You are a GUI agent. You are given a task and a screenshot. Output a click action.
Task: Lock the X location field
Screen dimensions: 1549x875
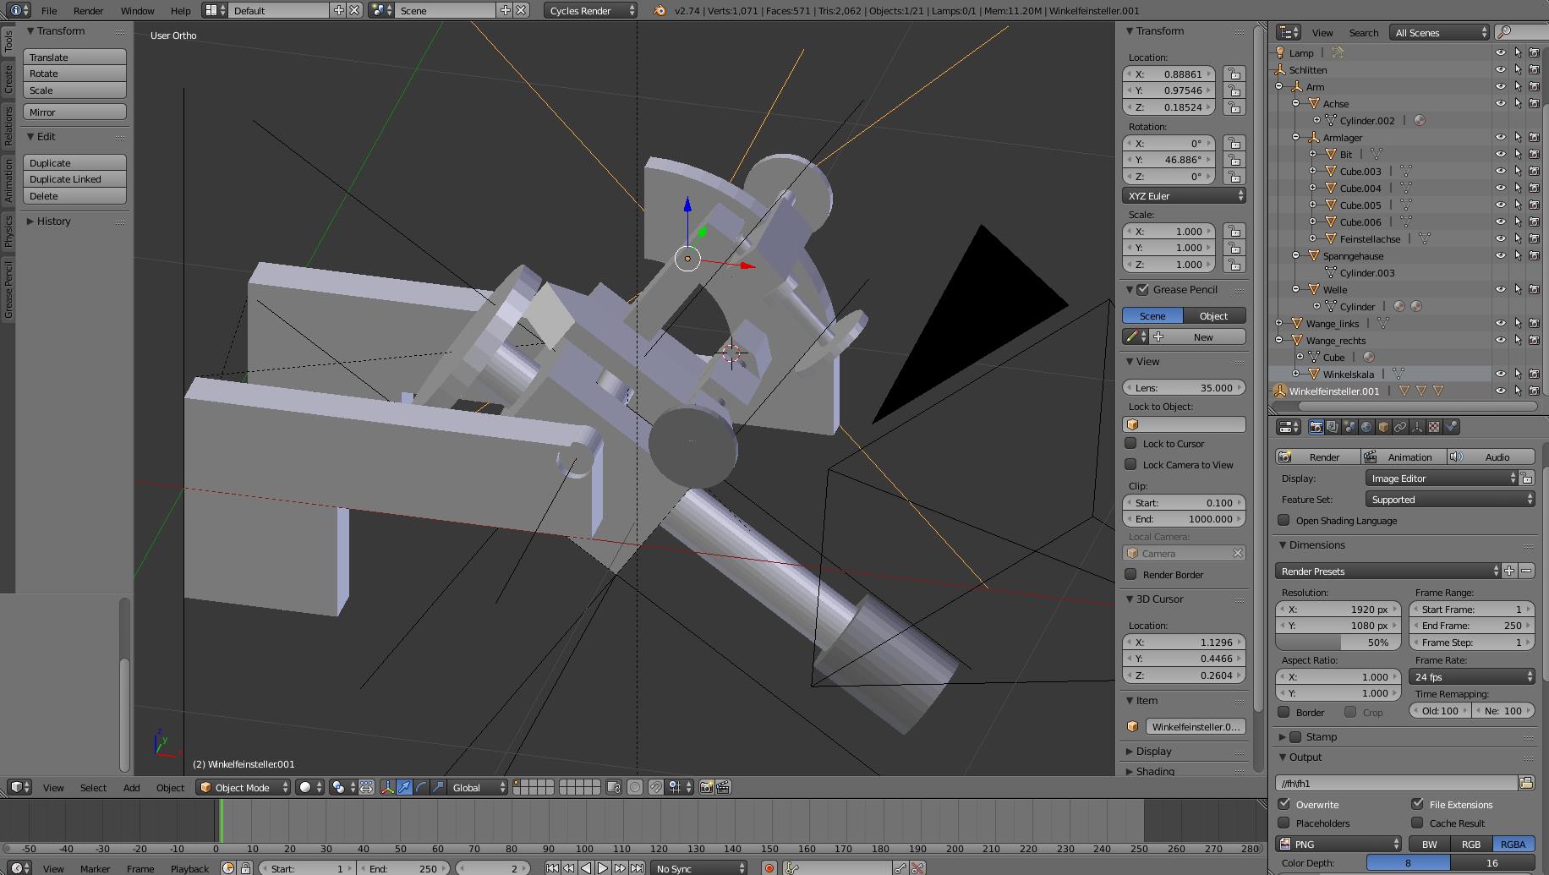click(x=1234, y=74)
